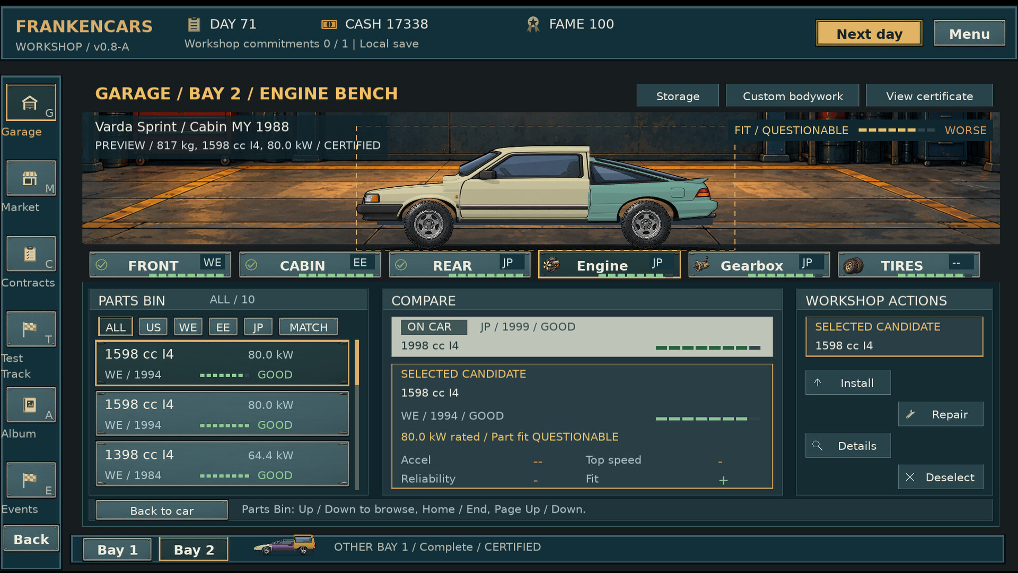Screen dimensions: 1018x573
Task: Click Back to car button
Action: coord(162,510)
